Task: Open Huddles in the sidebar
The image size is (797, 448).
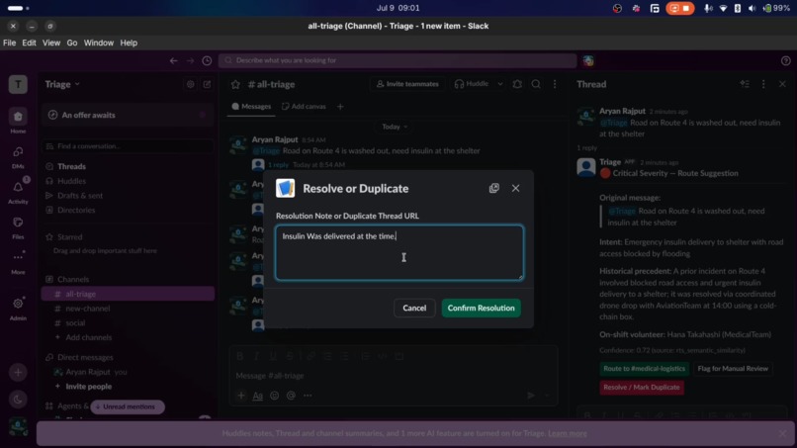Action: (71, 181)
